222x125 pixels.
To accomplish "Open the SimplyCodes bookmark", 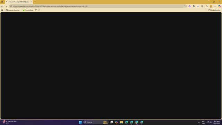I will point(28,10).
